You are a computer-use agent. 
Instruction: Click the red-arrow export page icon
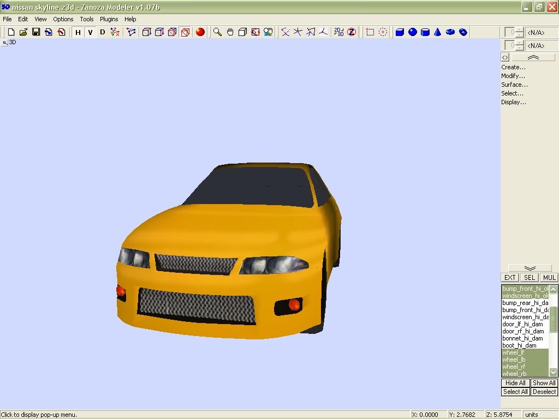[61, 32]
